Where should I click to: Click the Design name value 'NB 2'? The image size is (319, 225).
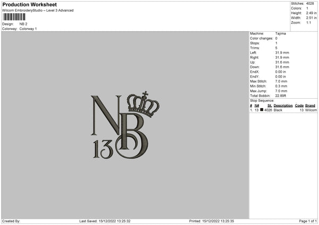point(23,24)
